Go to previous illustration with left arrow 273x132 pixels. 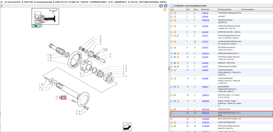(x=161, y=6)
